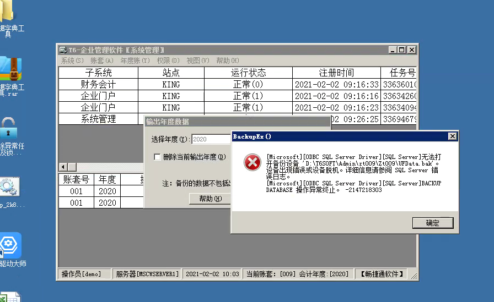This screenshot has height=302, width=494.
Task: Select the 系统管理 row cell
Action: pyautogui.click(x=98, y=119)
